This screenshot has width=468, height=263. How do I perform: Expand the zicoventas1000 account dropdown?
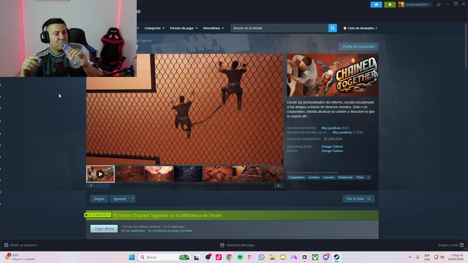(429, 5)
